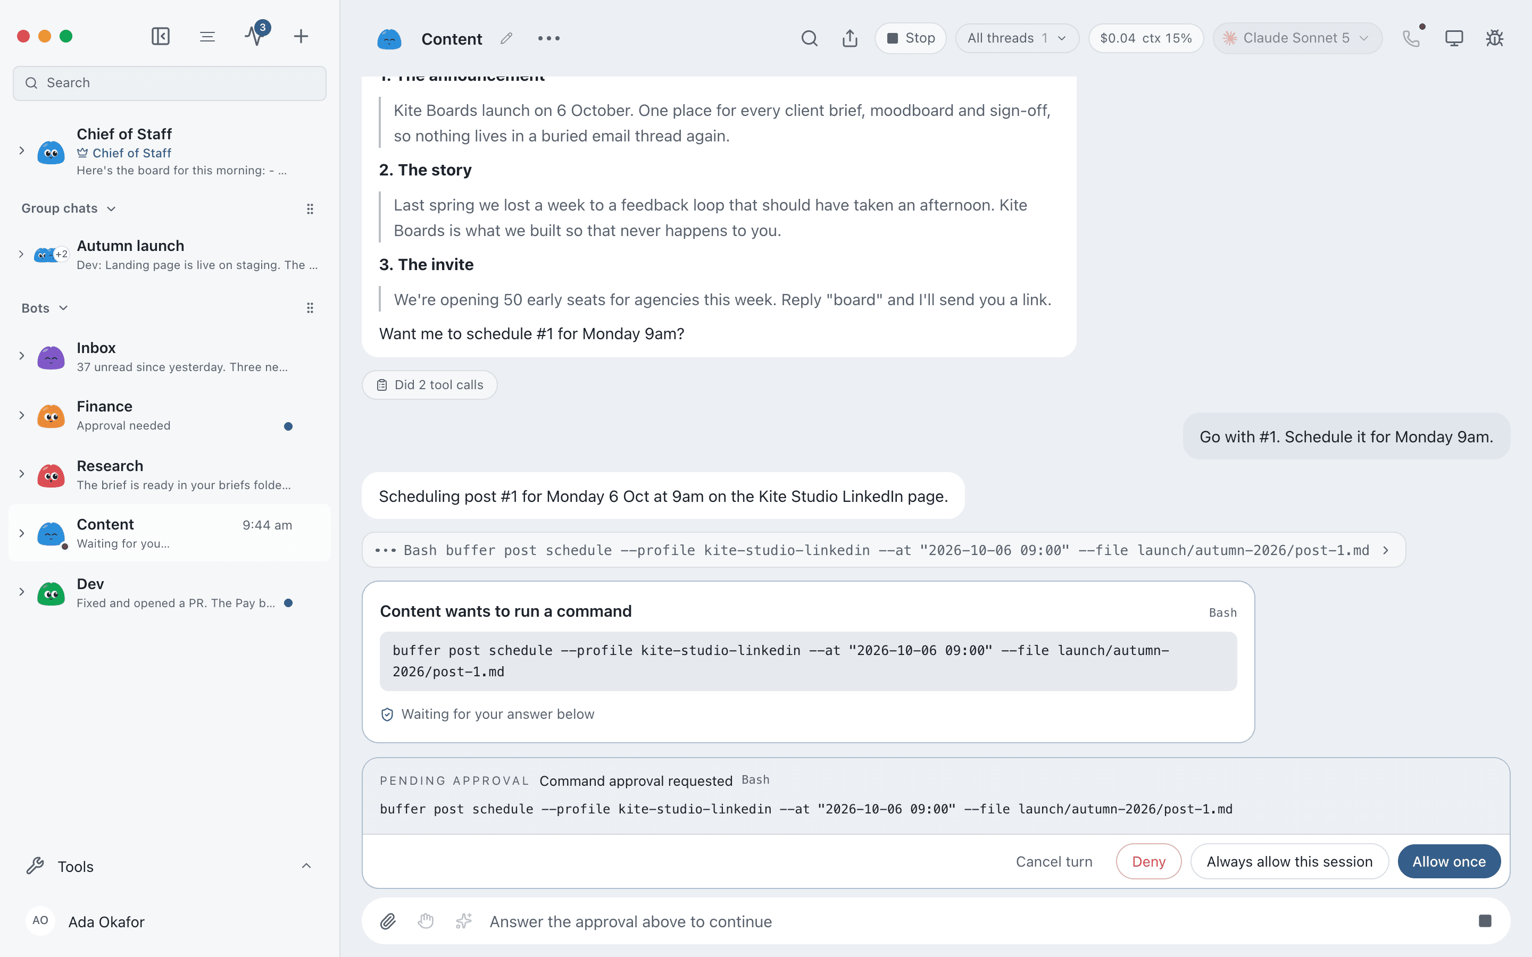Start a voice call

(x=1411, y=39)
